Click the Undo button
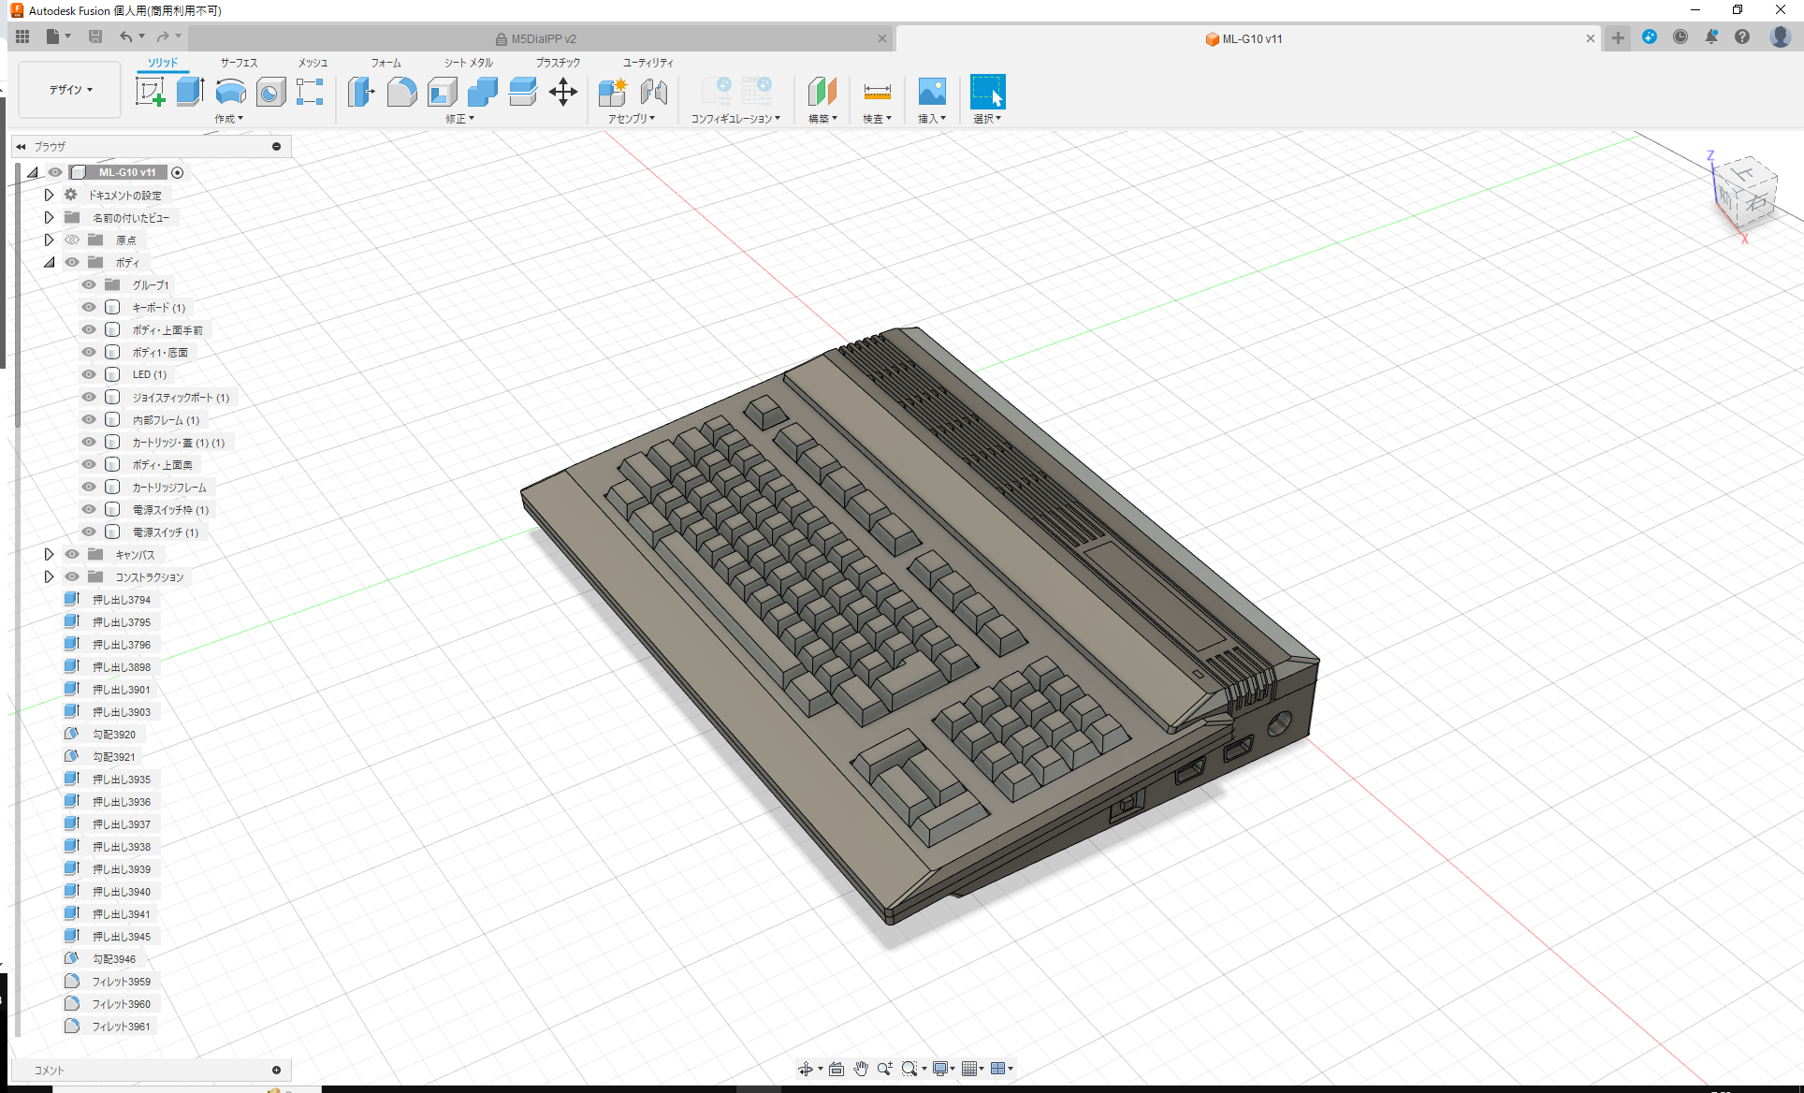Viewport: 1804px width, 1093px height. (127, 36)
